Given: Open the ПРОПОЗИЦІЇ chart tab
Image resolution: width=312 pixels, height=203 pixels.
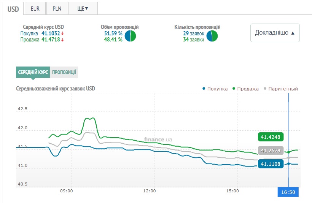Looking at the screenshot, I should tap(64, 72).
